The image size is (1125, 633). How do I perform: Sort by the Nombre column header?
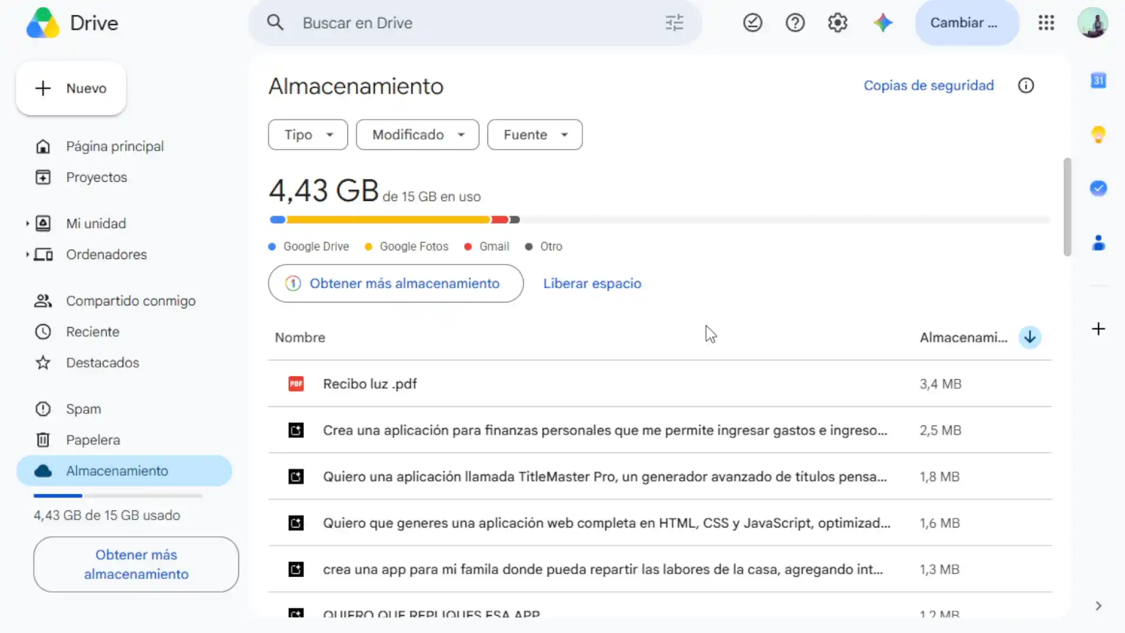pos(300,338)
